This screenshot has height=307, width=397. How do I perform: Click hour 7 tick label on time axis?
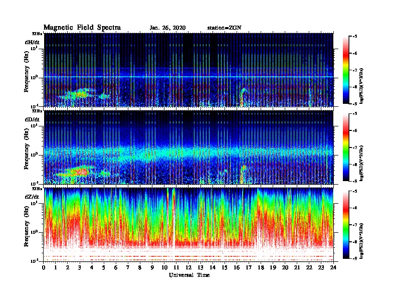pos(128,268)
